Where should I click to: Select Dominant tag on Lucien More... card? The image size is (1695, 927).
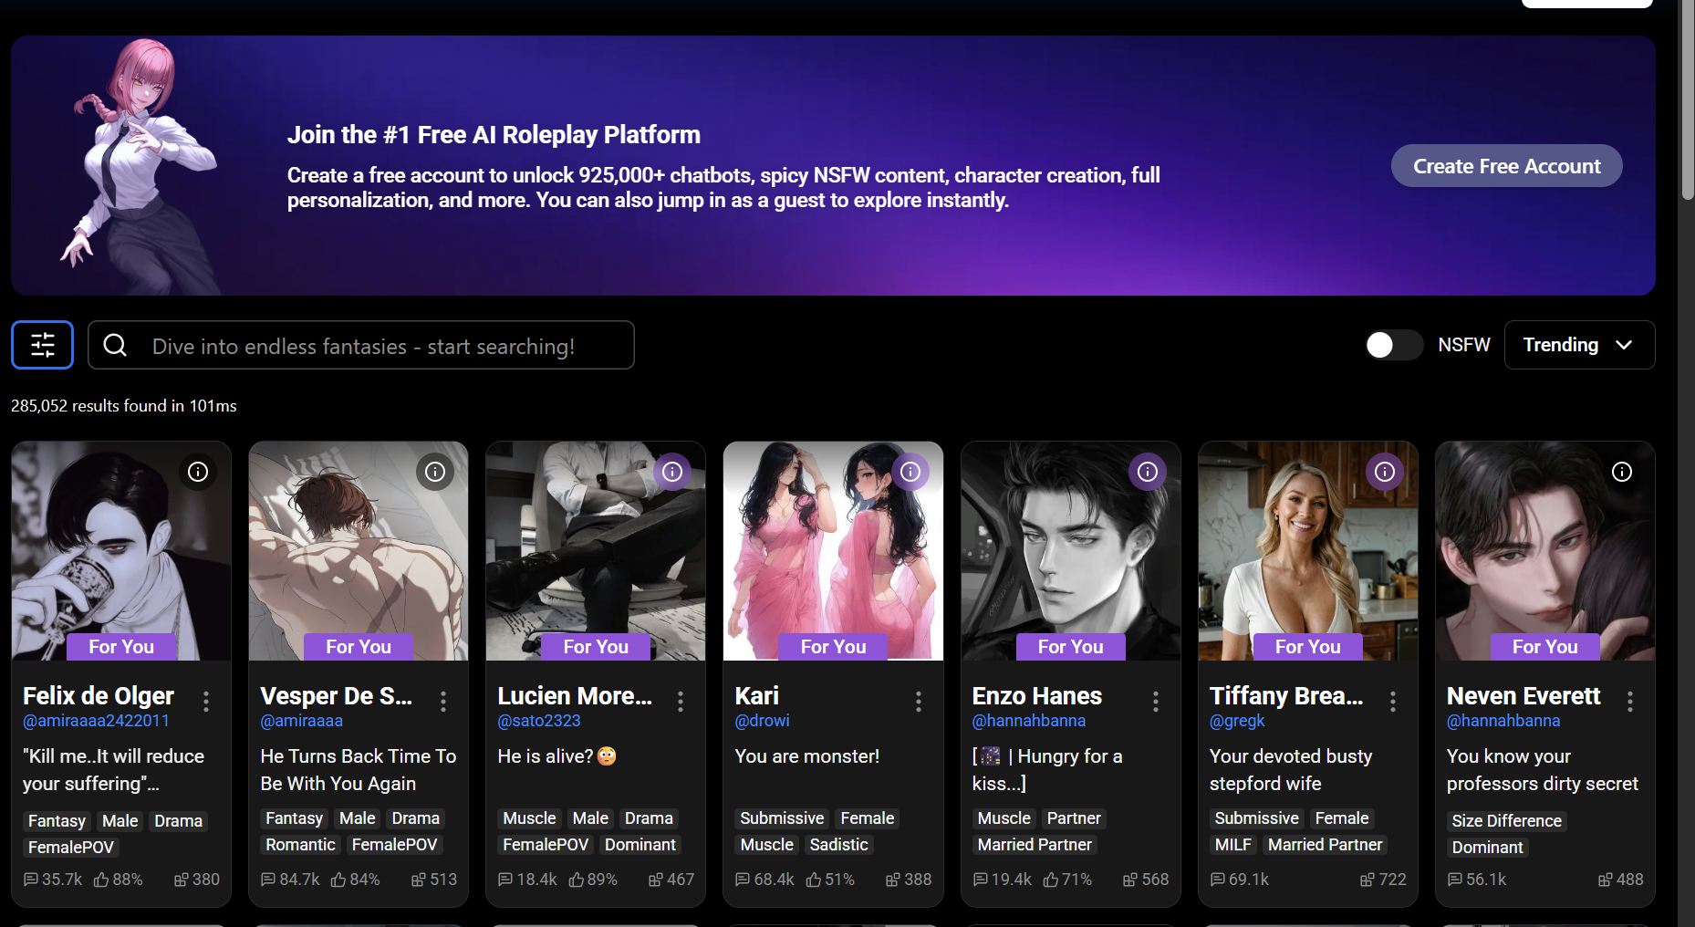[x=640, y=845]
